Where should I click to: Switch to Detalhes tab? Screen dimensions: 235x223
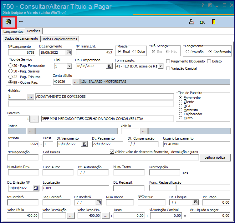(33, 31)
